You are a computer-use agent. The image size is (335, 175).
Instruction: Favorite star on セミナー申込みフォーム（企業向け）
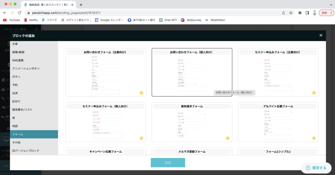[x=314, y=93]
